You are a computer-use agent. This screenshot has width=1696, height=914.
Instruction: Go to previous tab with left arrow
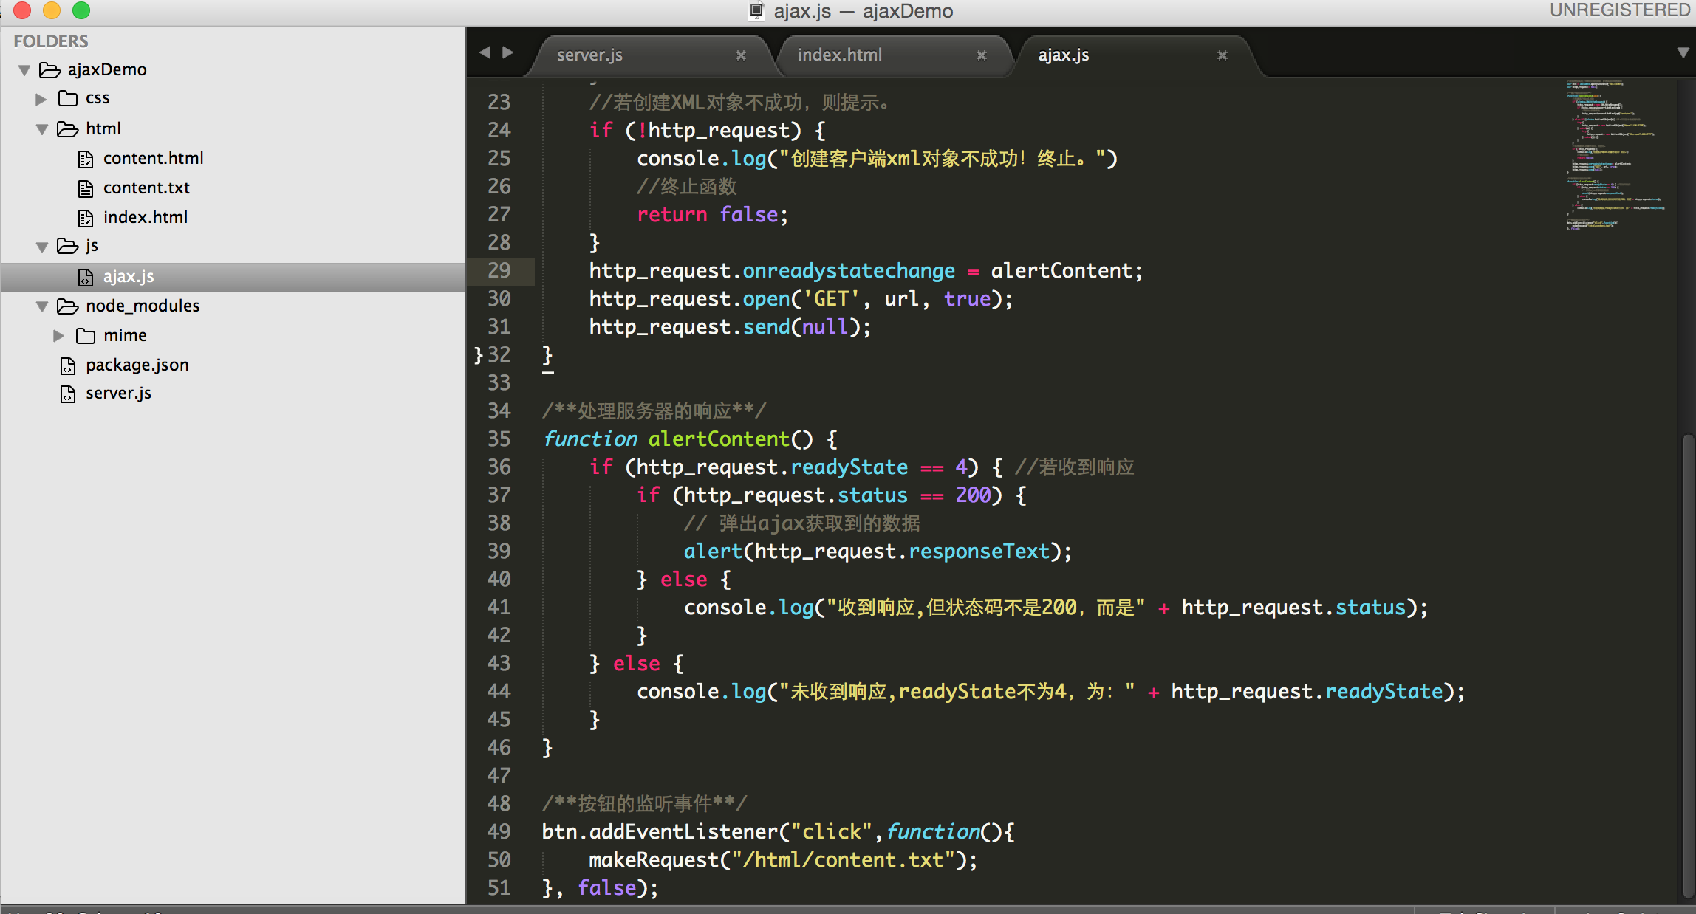click(485, 52)
